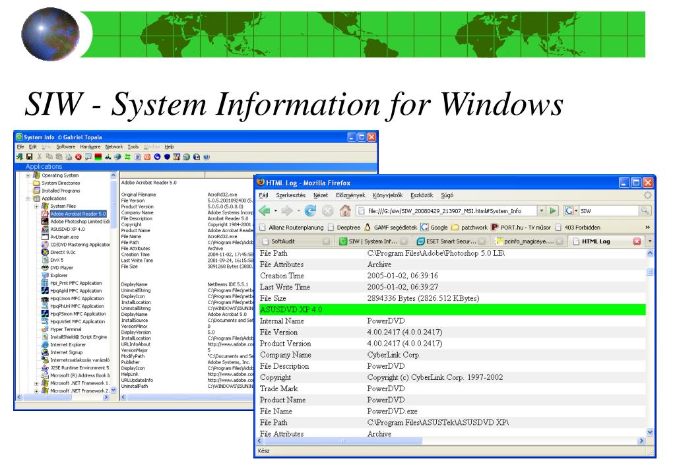Open the Hardware menu in System Info
The width and height of the screenshot is (675, 467).
(x=90, y=147)
